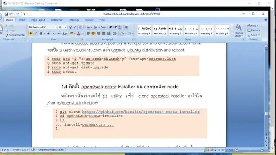Viewport: 276px width, 155px height.
Task: Sort the selected text
Action: click(x=121, y=27)
